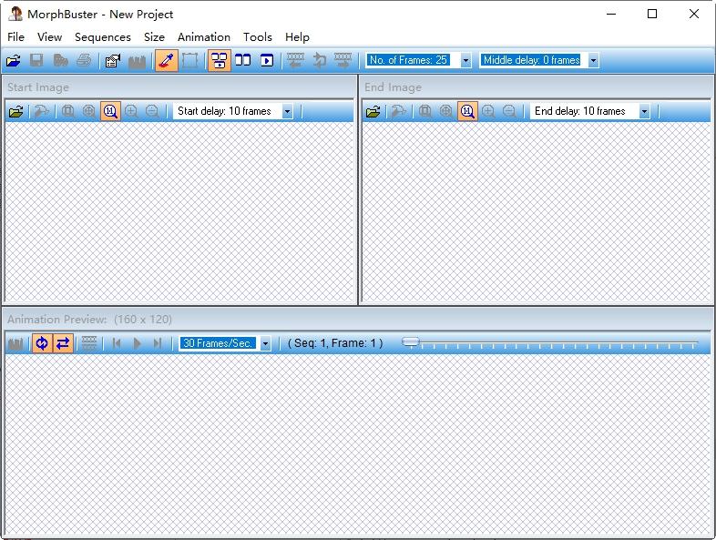716x540 pixels.
Task: Click the swap sequence arrows icon
Action: [320, 60]
